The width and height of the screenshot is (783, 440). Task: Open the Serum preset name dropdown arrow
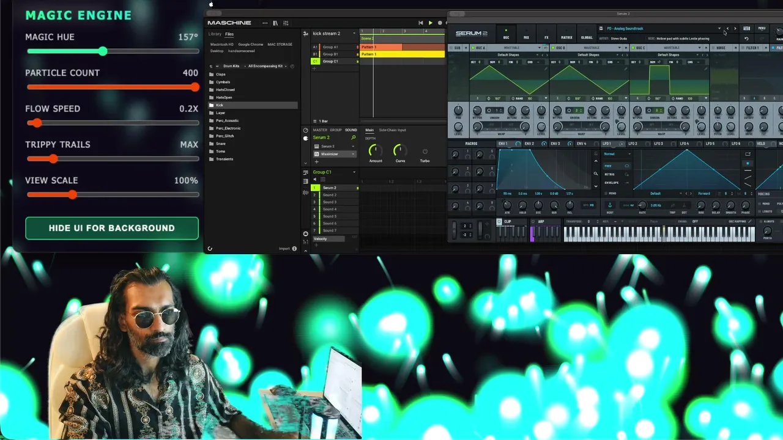click(719, 29)
